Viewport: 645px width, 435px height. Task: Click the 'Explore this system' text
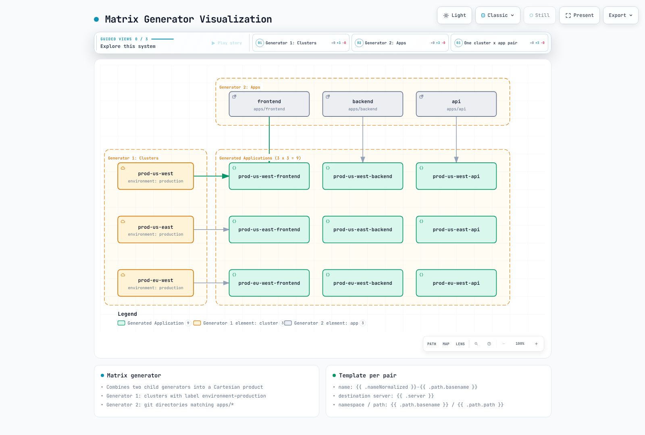128,46
